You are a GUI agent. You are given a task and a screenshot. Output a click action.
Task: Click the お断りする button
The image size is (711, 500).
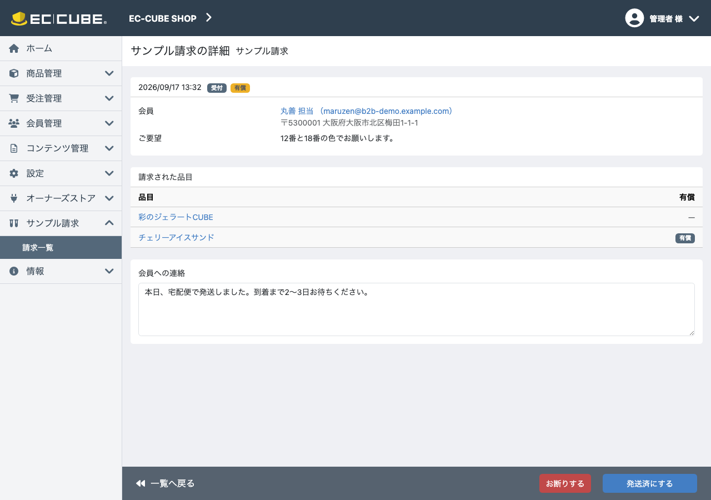(x=565, y=483)
